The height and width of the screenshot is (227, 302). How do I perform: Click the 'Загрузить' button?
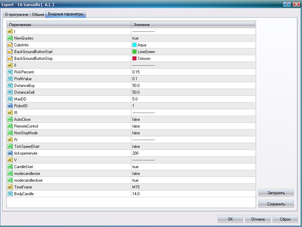[276, 193]
